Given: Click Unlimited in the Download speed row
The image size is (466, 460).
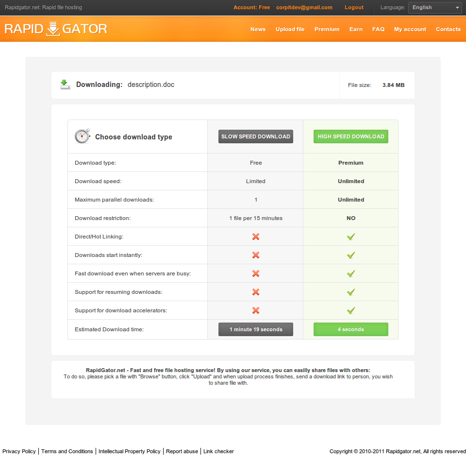Looking at the screenshot, I should click(x=350, y=181).
